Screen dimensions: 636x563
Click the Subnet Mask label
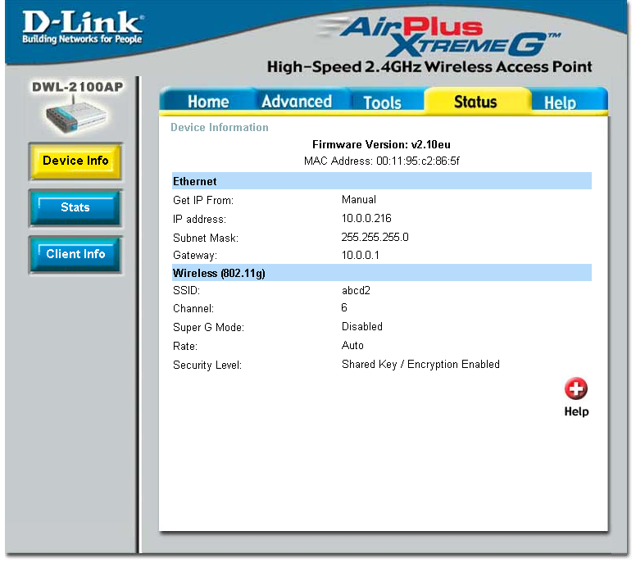[206, 238]
